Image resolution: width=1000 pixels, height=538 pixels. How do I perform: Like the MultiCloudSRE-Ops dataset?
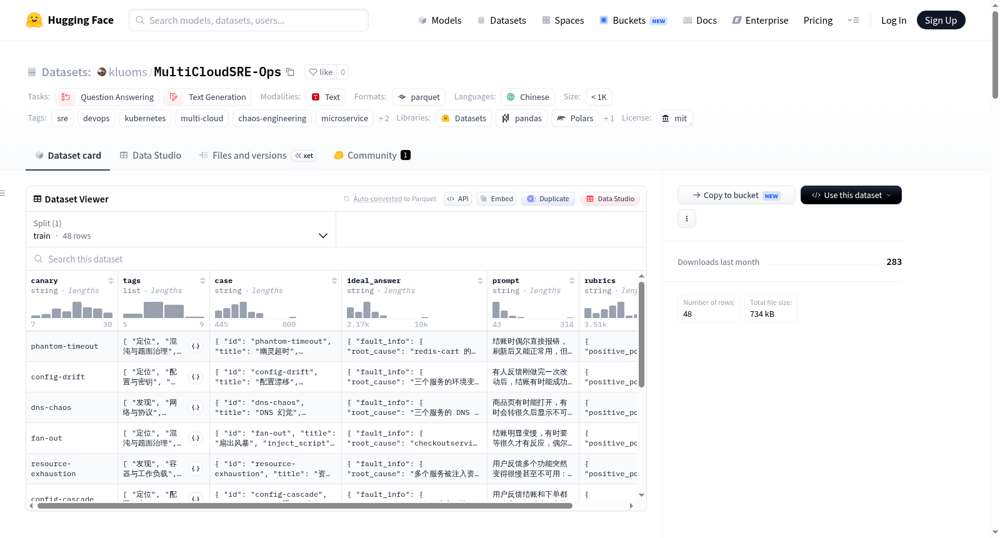(321, 72)
